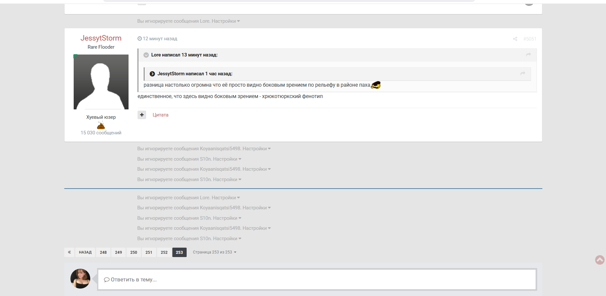Click the poop rank icon under Хуевый юзер
Image resolution: width=606 pixels, height=296 pixels.
pyautogui.click(x=101, y=125)
